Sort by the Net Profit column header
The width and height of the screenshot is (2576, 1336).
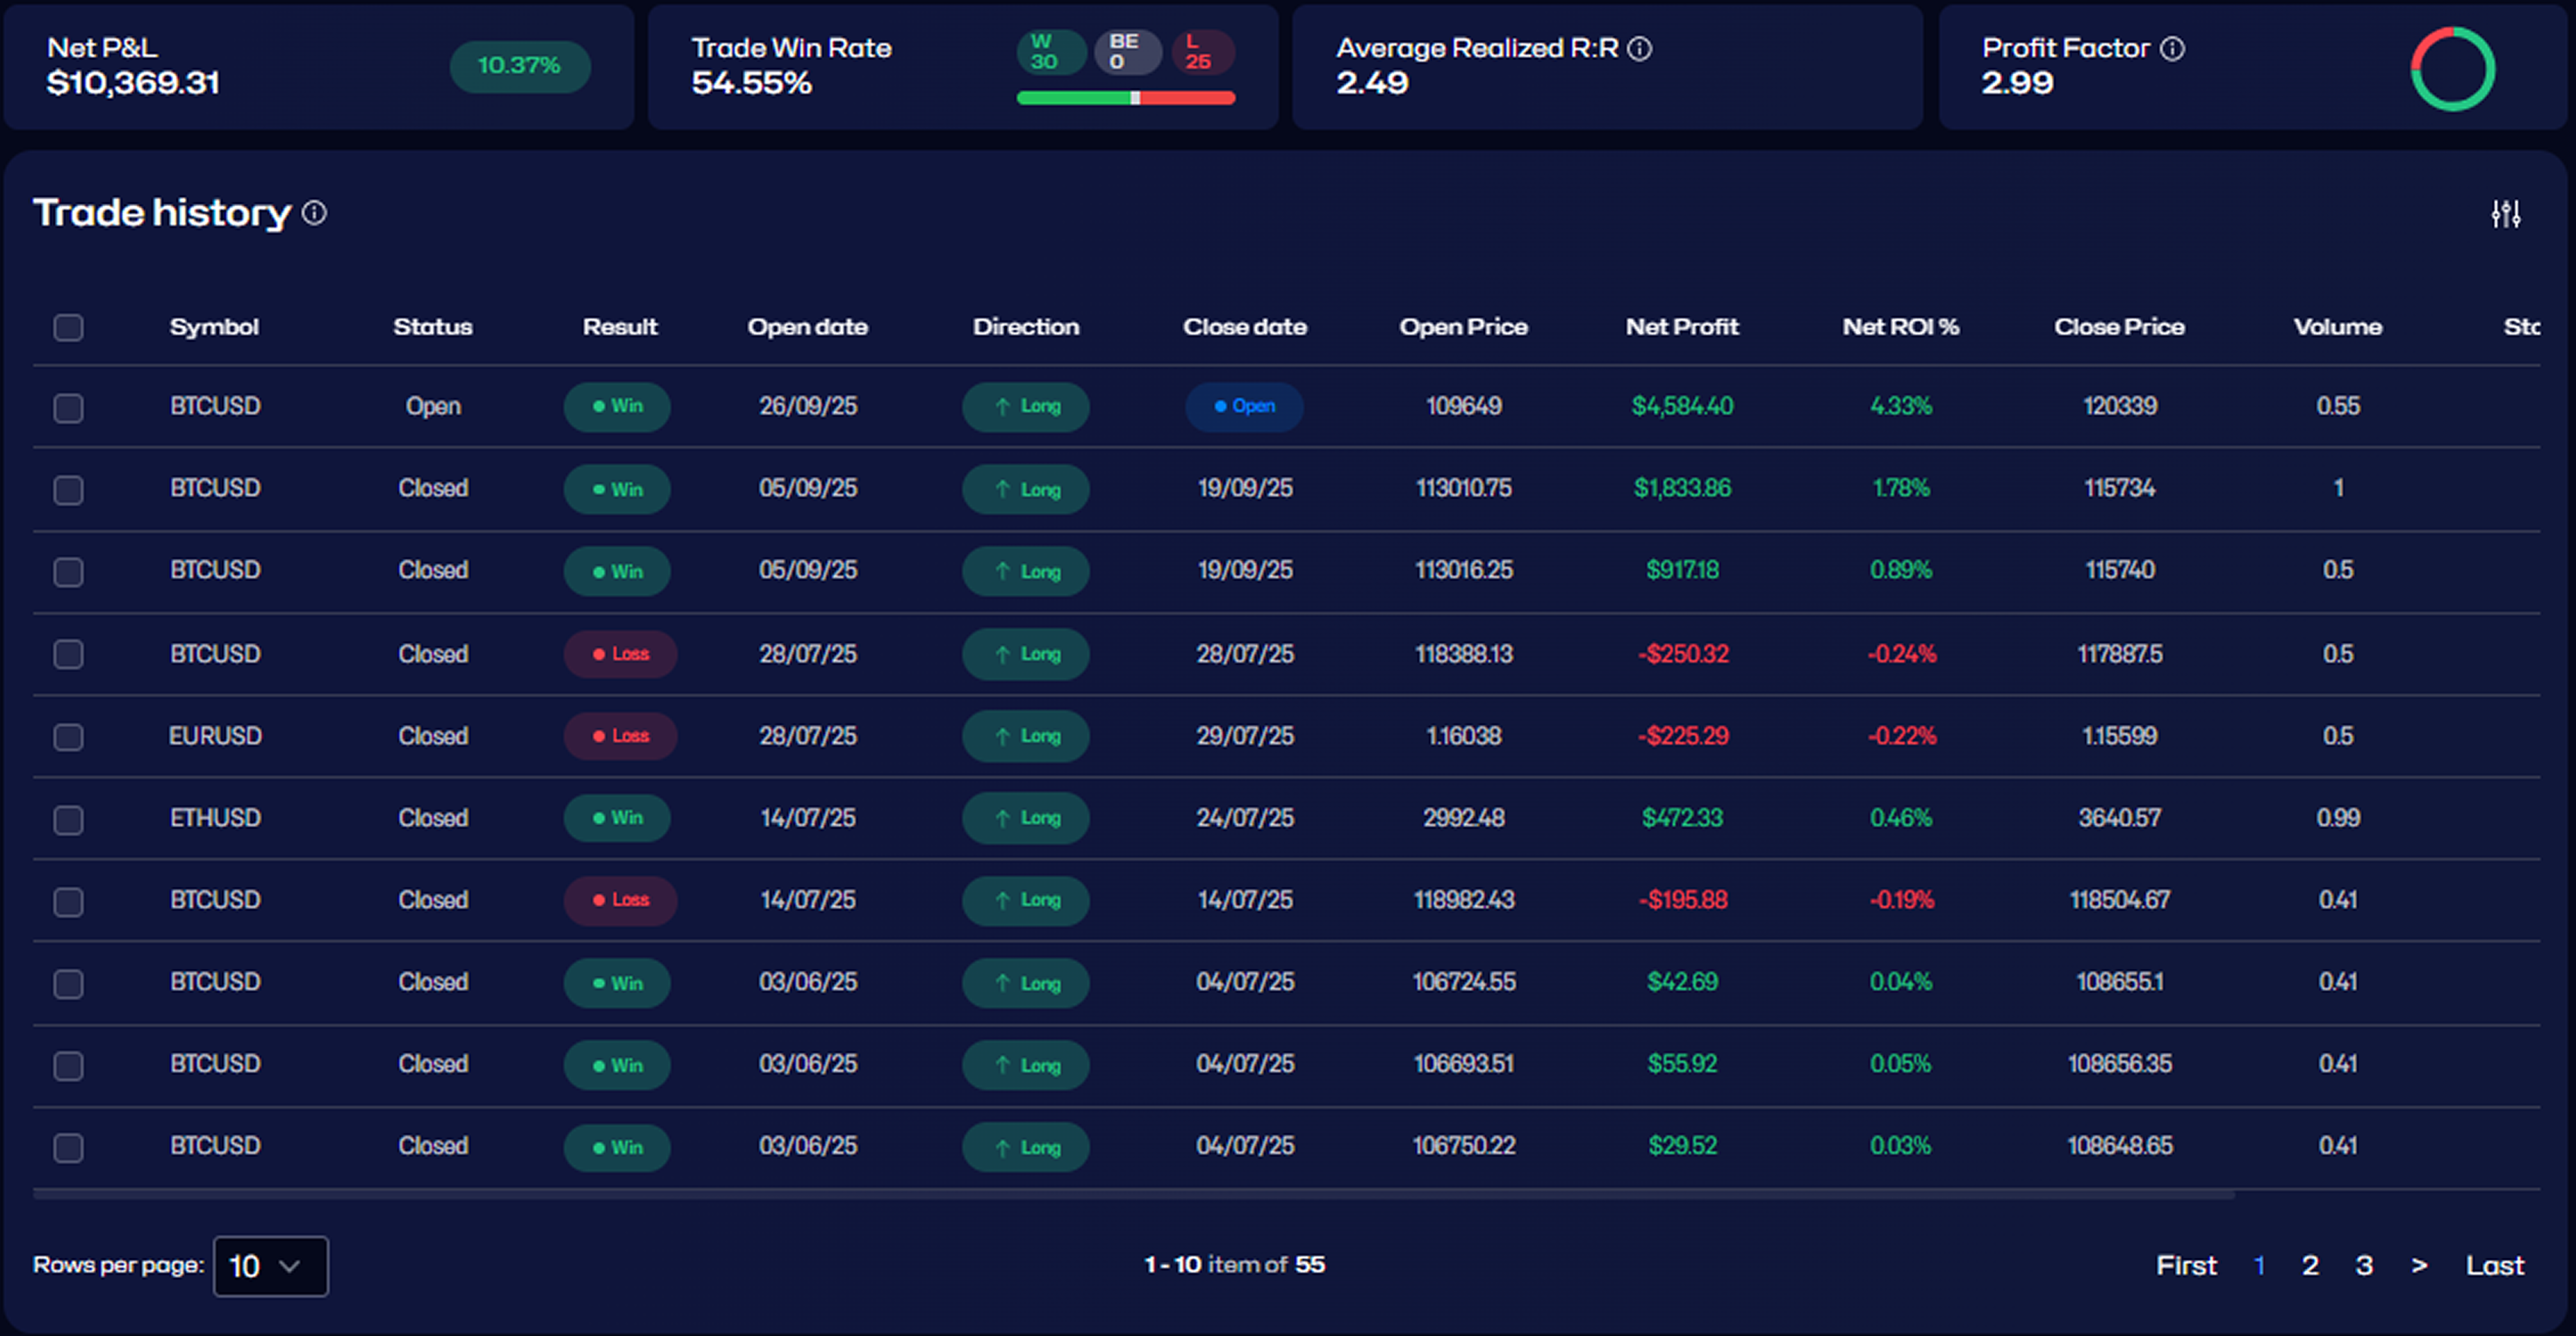pyautogui.click(x=1681, y=327)
